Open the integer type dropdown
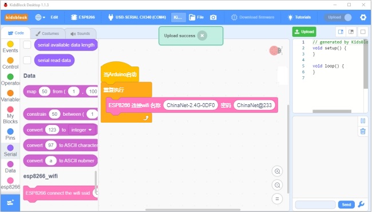The width and height of the screenshot is (372, 212). pyautogui.click(x=81, y=130)
